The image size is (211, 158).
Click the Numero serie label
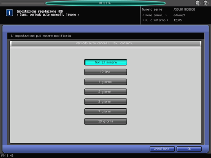pyautogui.click(x=153, y=9)
